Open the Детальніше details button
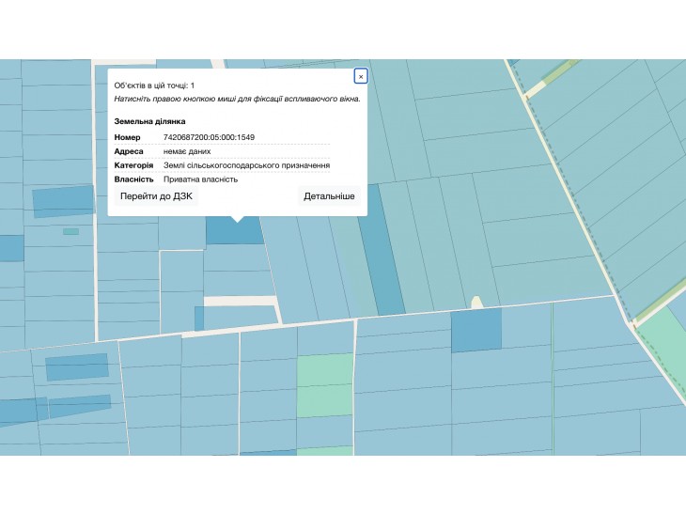The image size is (686, 514). 329,196
